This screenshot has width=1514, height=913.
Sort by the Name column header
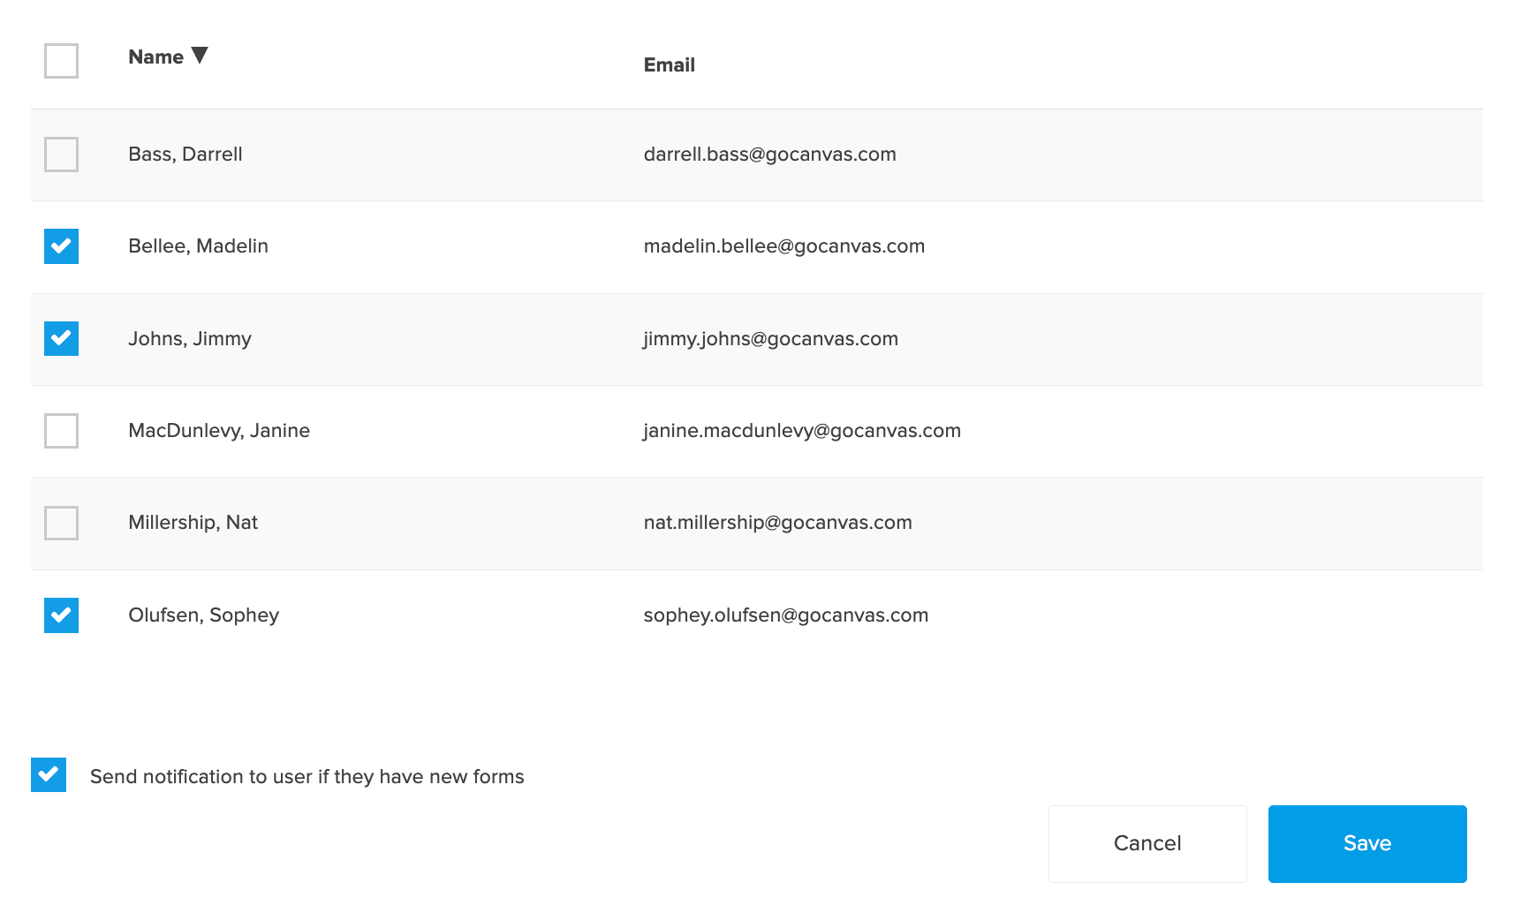(155, 57)
